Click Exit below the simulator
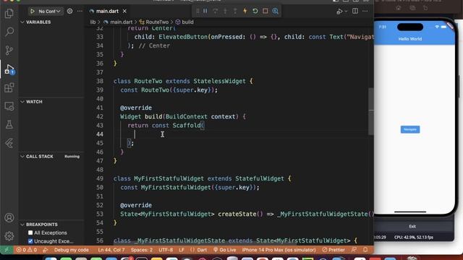The height and width of the screenshot is (260, 463). (412, 226)
